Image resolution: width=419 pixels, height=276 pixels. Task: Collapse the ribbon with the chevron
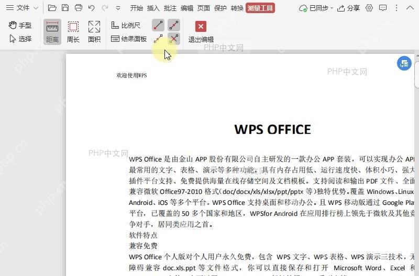[x=410, y=8]
